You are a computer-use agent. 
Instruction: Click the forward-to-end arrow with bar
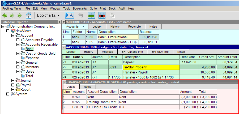click(x=20, y=15)
